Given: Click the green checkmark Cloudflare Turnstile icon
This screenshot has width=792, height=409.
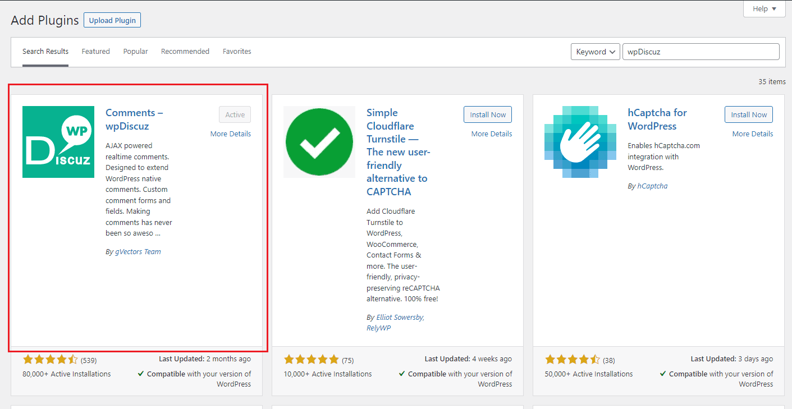Looking at the screenshot, I should (x=319, y=142).
